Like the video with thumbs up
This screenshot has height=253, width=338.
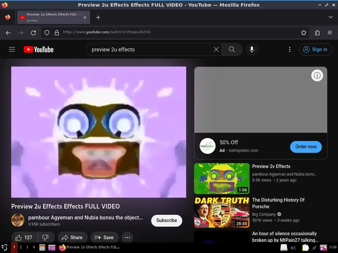click(x=24, y=238)
